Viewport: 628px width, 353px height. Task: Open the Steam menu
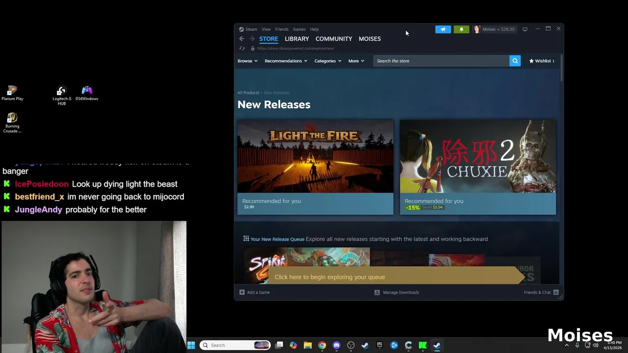point(251,29)
